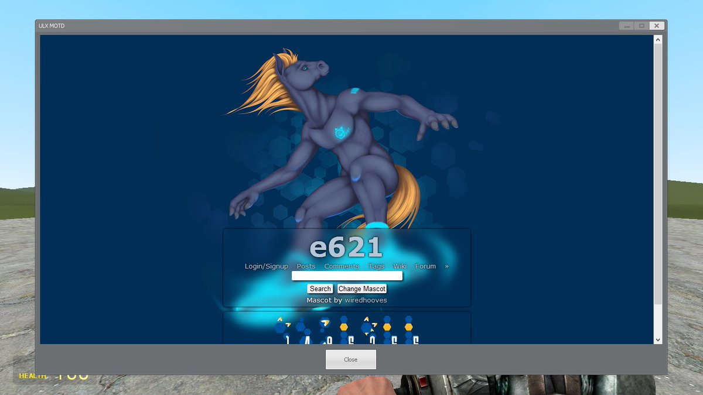Image resolution: width=703 pixels, height=395 pixels.
Task: Open the Login/Signup link
Action: click(267, 266)
